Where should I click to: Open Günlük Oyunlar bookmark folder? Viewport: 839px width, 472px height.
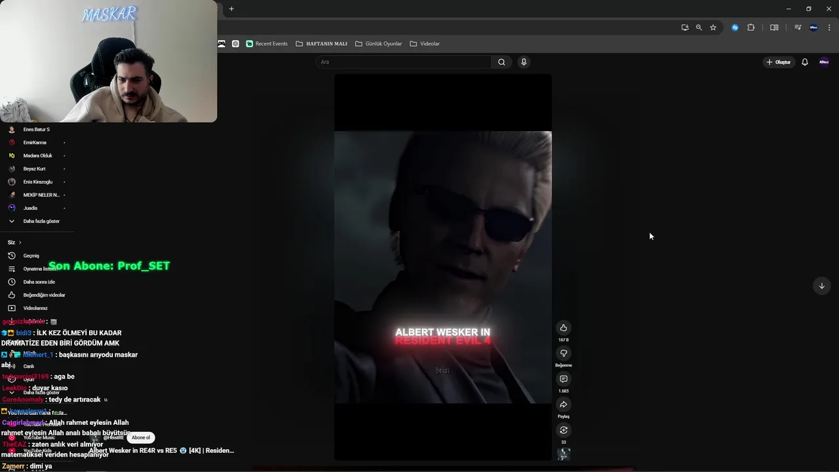pos(379,44)
